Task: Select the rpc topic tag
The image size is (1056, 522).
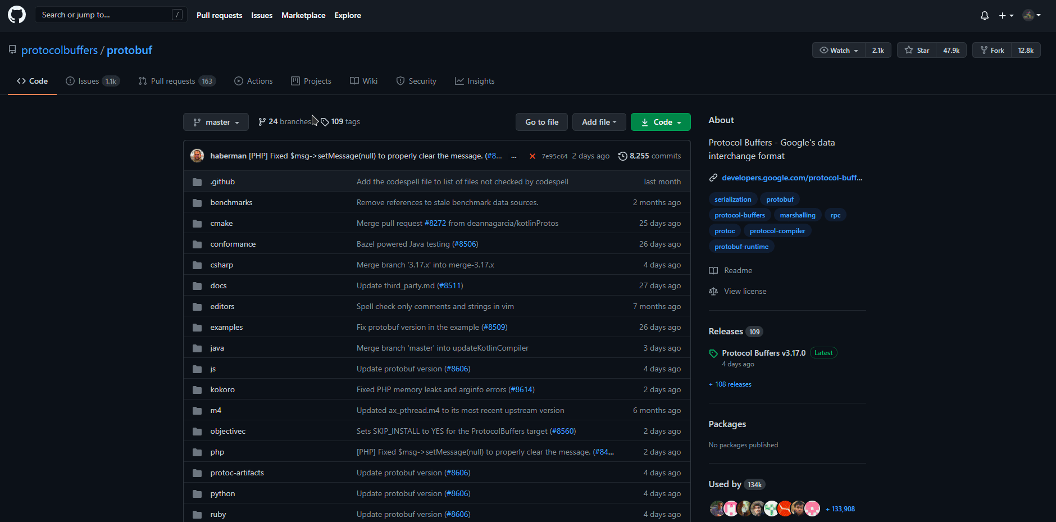Action: (836, 215)
